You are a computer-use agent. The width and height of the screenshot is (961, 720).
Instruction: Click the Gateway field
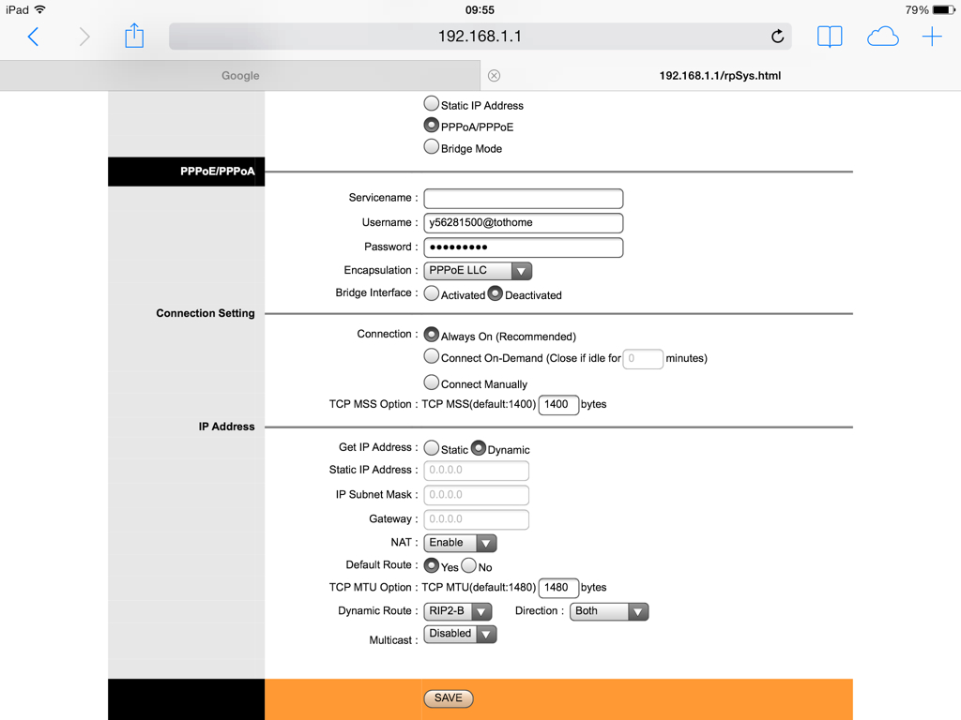point(476,519)
